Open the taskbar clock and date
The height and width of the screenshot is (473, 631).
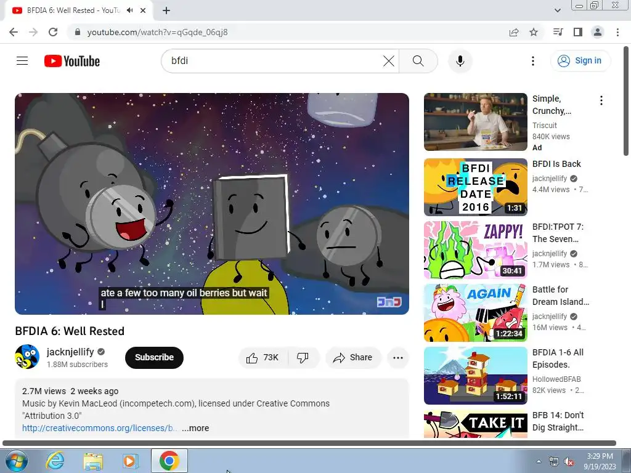pyautogui.click(x=600, y=461)
